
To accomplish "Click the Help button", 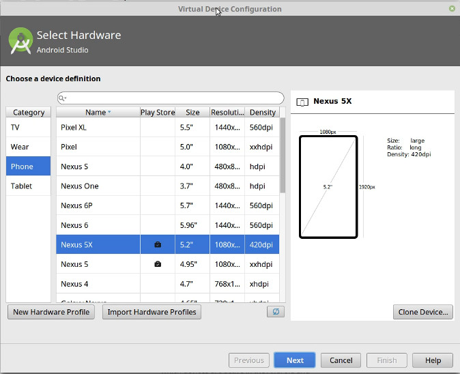I will click(x=433, y=360).
